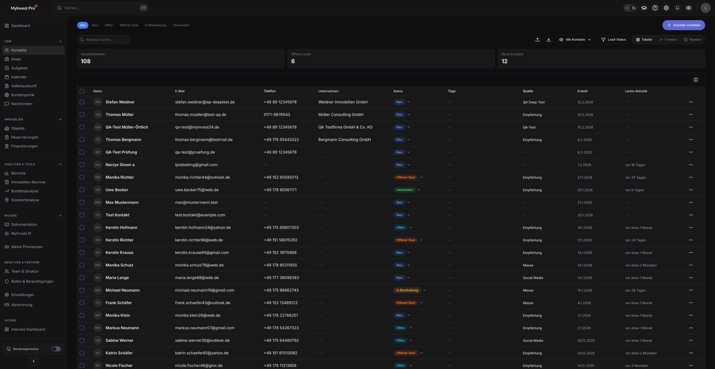The width and height of the screenshot is (715, 369).
Task: Open the notifications bell
Action: coord(677,8)
